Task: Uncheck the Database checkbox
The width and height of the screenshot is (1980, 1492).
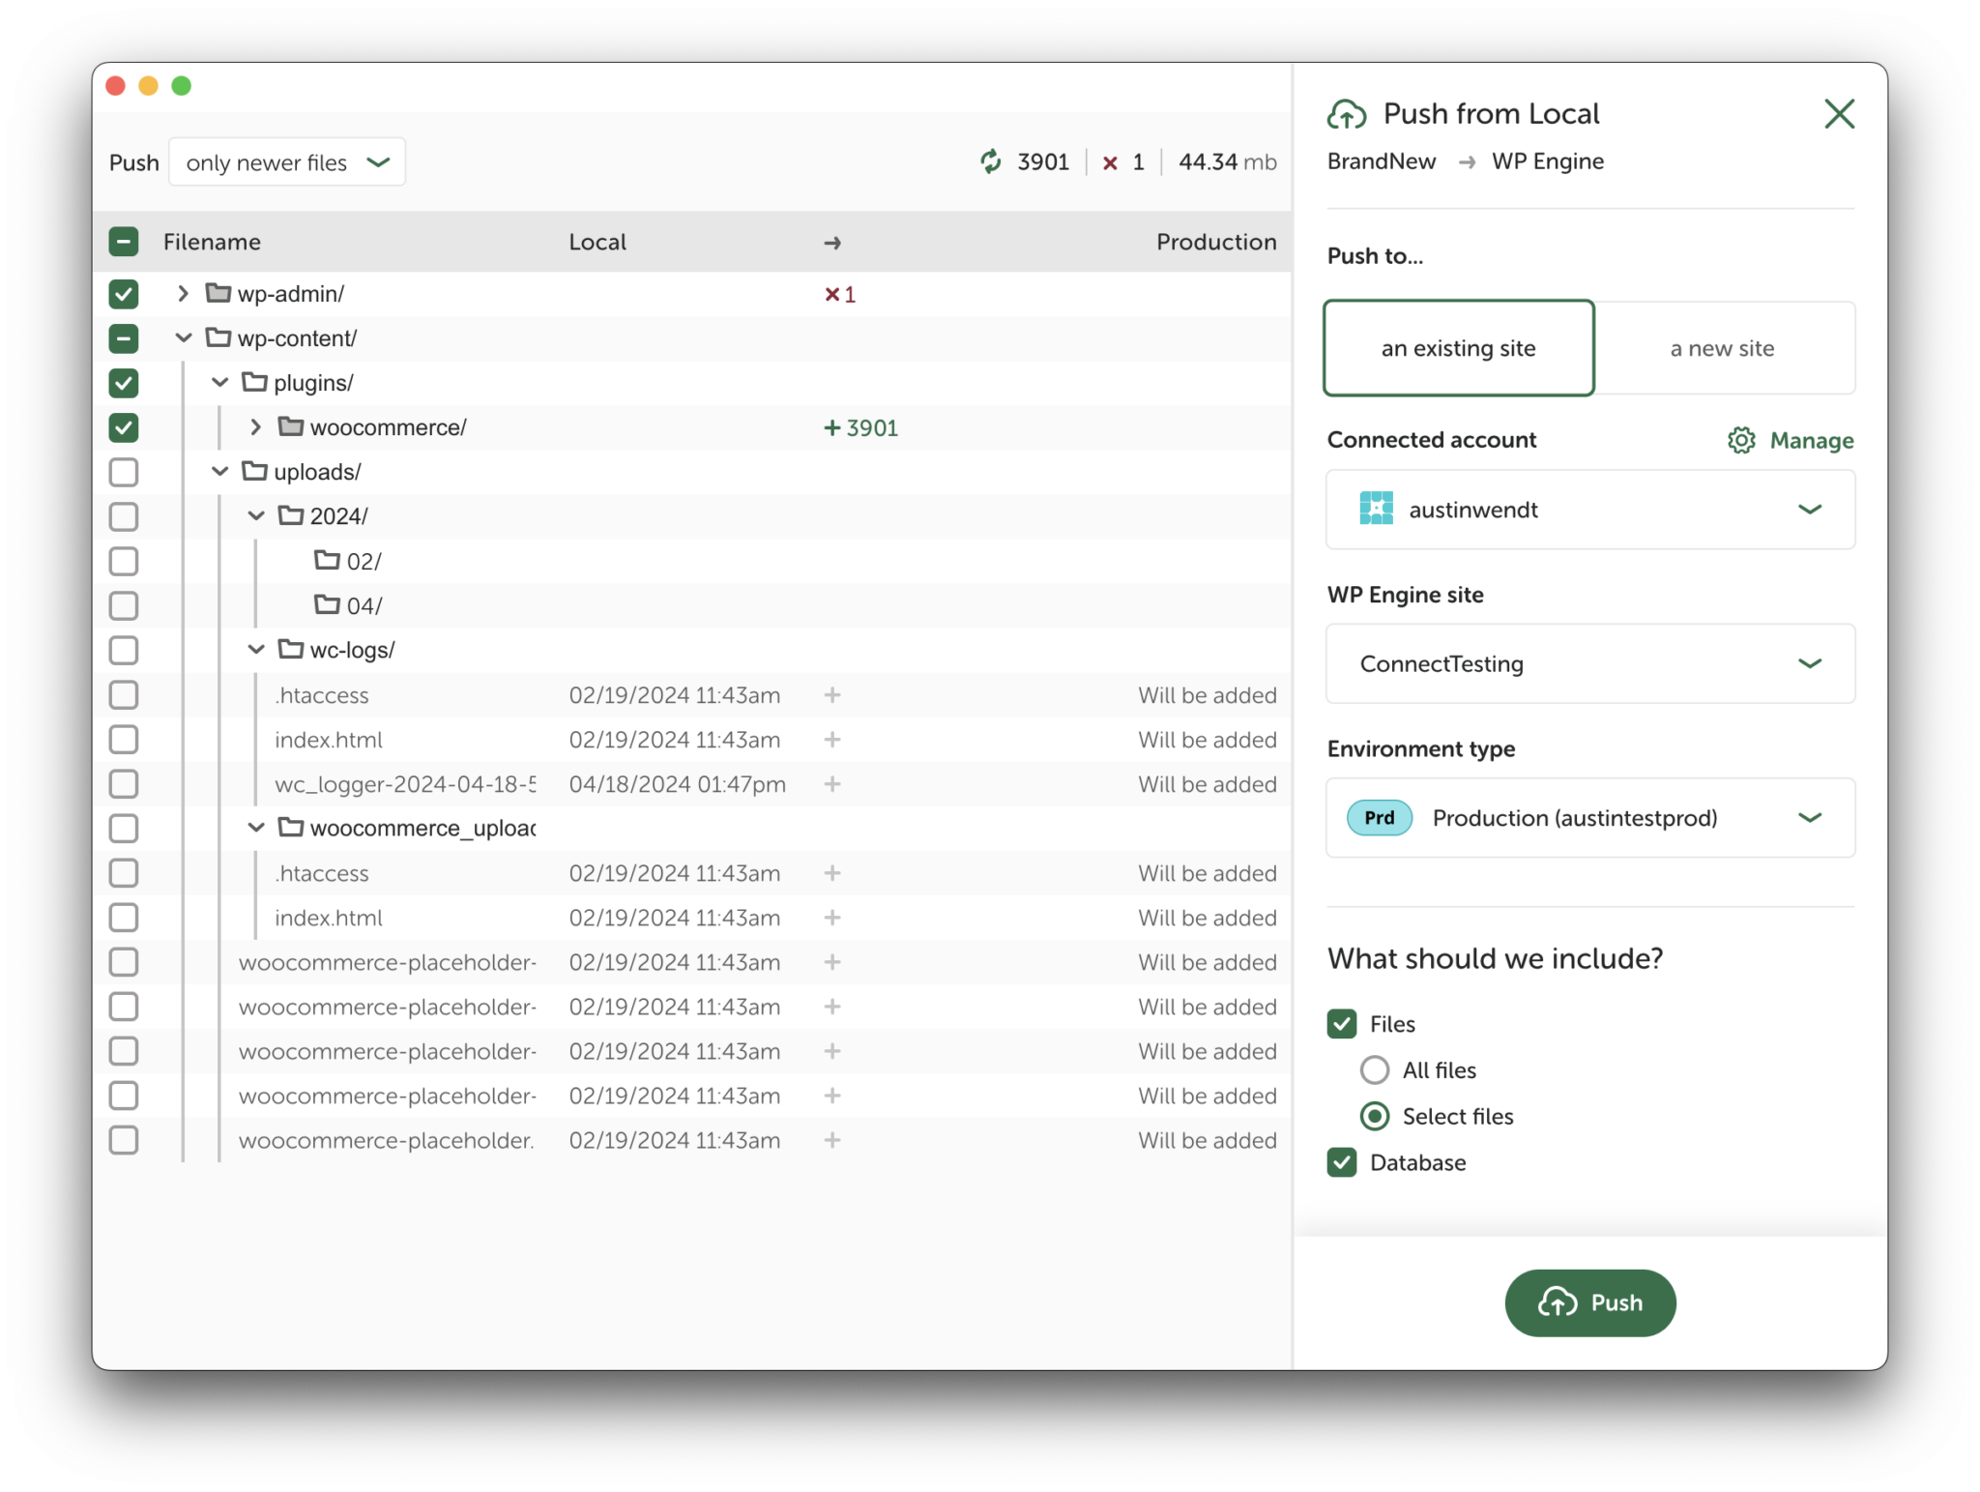Action: point(1342,1162)
